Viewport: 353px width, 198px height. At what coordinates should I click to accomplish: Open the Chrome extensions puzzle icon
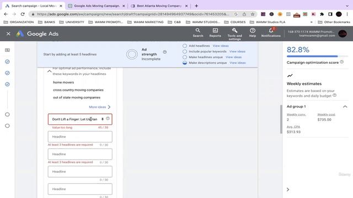[322, 14]
